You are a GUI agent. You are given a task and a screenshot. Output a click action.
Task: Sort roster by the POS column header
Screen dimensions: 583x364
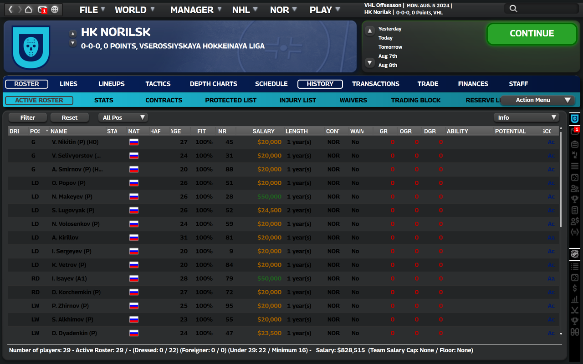tap(35, 131)
